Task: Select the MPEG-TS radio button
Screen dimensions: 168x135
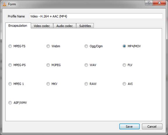Action: [10, 46]
